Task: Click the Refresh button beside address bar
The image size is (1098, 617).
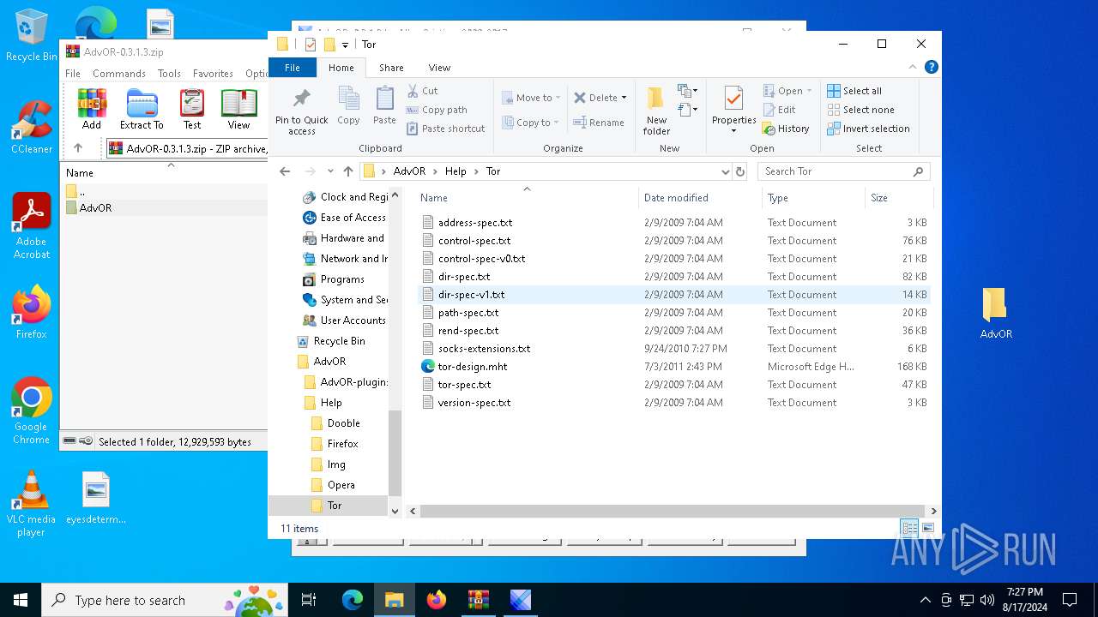Action: click(740, 171)
